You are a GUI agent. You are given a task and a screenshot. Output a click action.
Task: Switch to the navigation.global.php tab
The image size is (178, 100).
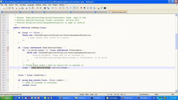pos(9,12)
